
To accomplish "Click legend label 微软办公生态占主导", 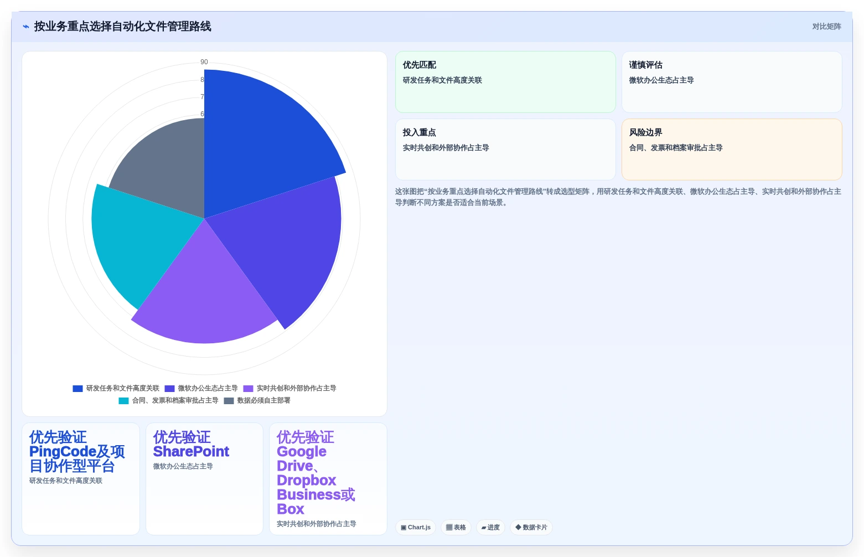I will [208, 389].
